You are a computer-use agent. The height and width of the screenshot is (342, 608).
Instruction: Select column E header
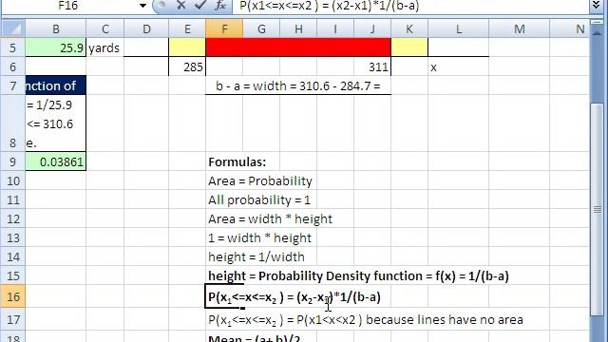187,29
